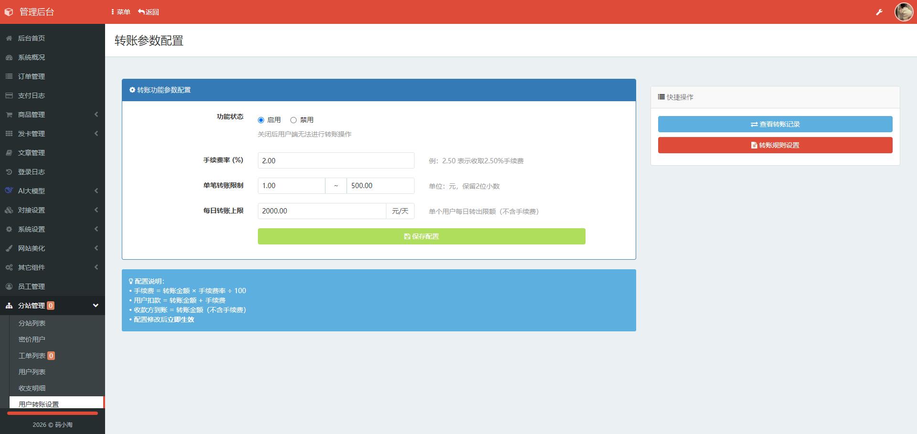
Task: Click the dashboard icon beside 系统概况
Action: 9,57
